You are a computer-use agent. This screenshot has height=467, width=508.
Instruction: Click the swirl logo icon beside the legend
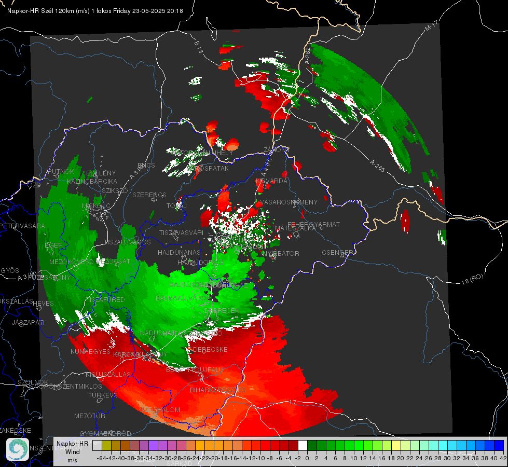tap(18, 449)
